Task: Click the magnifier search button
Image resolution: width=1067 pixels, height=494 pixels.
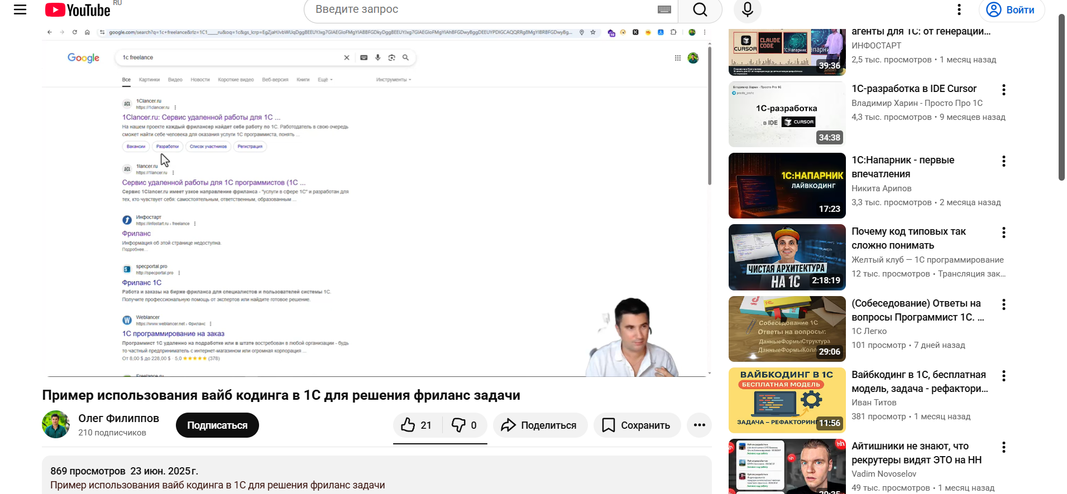Action: (x=700, y=9)
